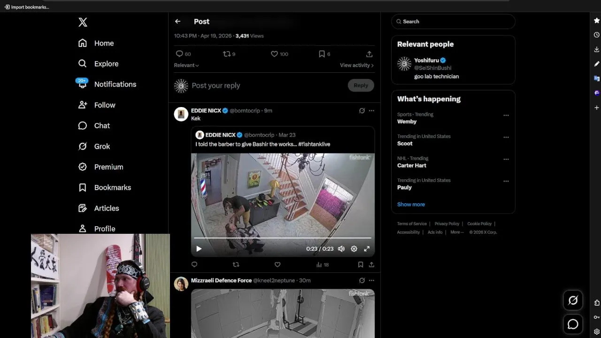Open Bookmarks page
Screen dimensions: 601x338
pos(105,188)
